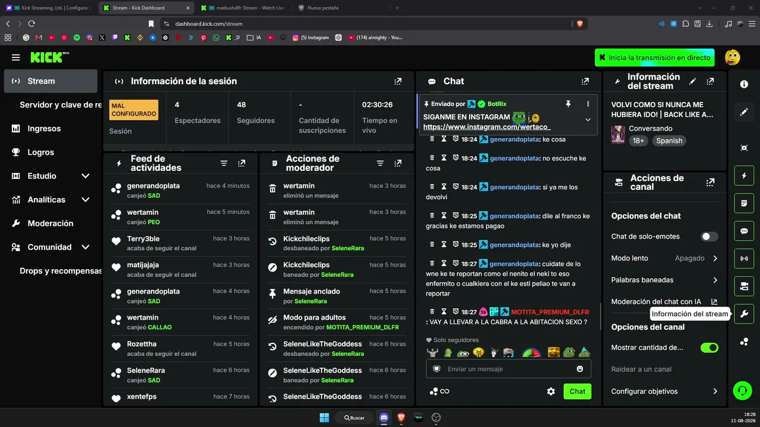Click the MAL CONFIGURADO session badge

[x=134, y=110]
